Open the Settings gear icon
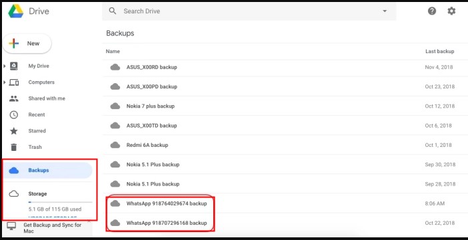 pos(451,11)
